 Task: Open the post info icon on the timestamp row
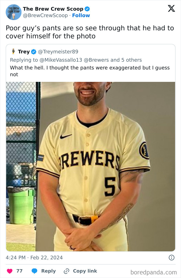(x=172, y=258)
